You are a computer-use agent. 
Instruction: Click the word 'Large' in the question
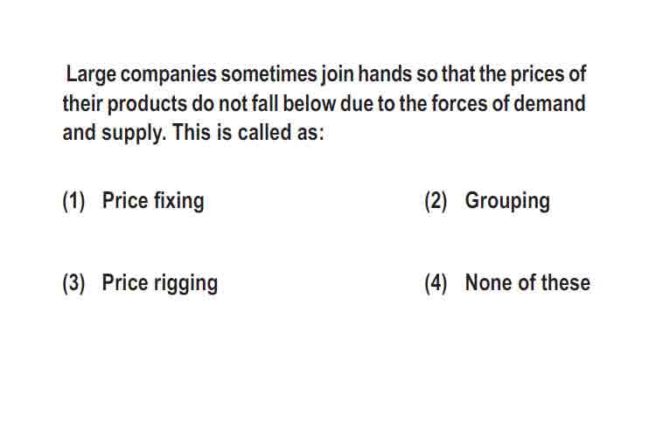coord(91,75)
